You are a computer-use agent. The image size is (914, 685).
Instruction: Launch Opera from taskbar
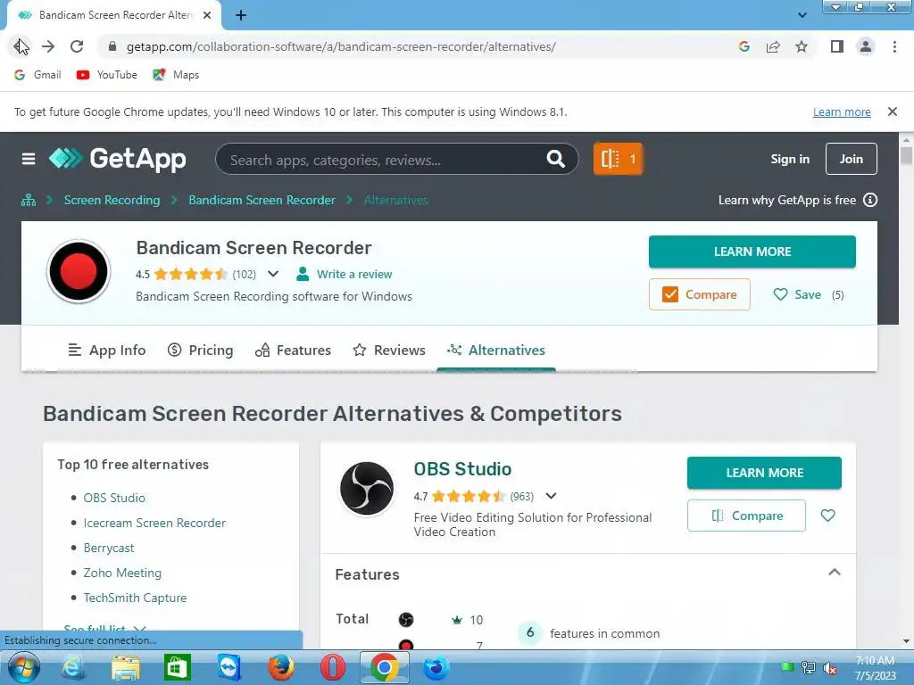tap(333, 667)
